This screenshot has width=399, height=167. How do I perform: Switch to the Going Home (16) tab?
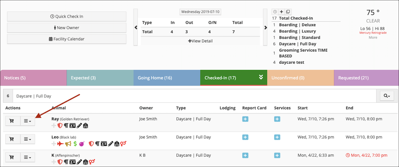[167, 78]
